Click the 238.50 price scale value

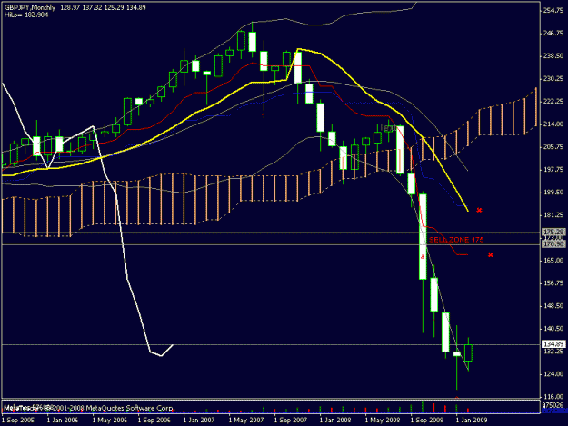[553, 56]
